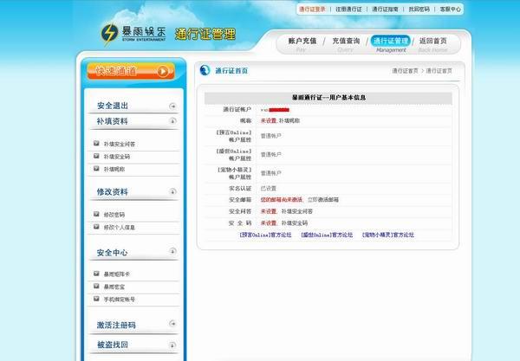520x361 pixels.
Task: Open the 找回密码 top link
Action: click(x=418, y=9)
